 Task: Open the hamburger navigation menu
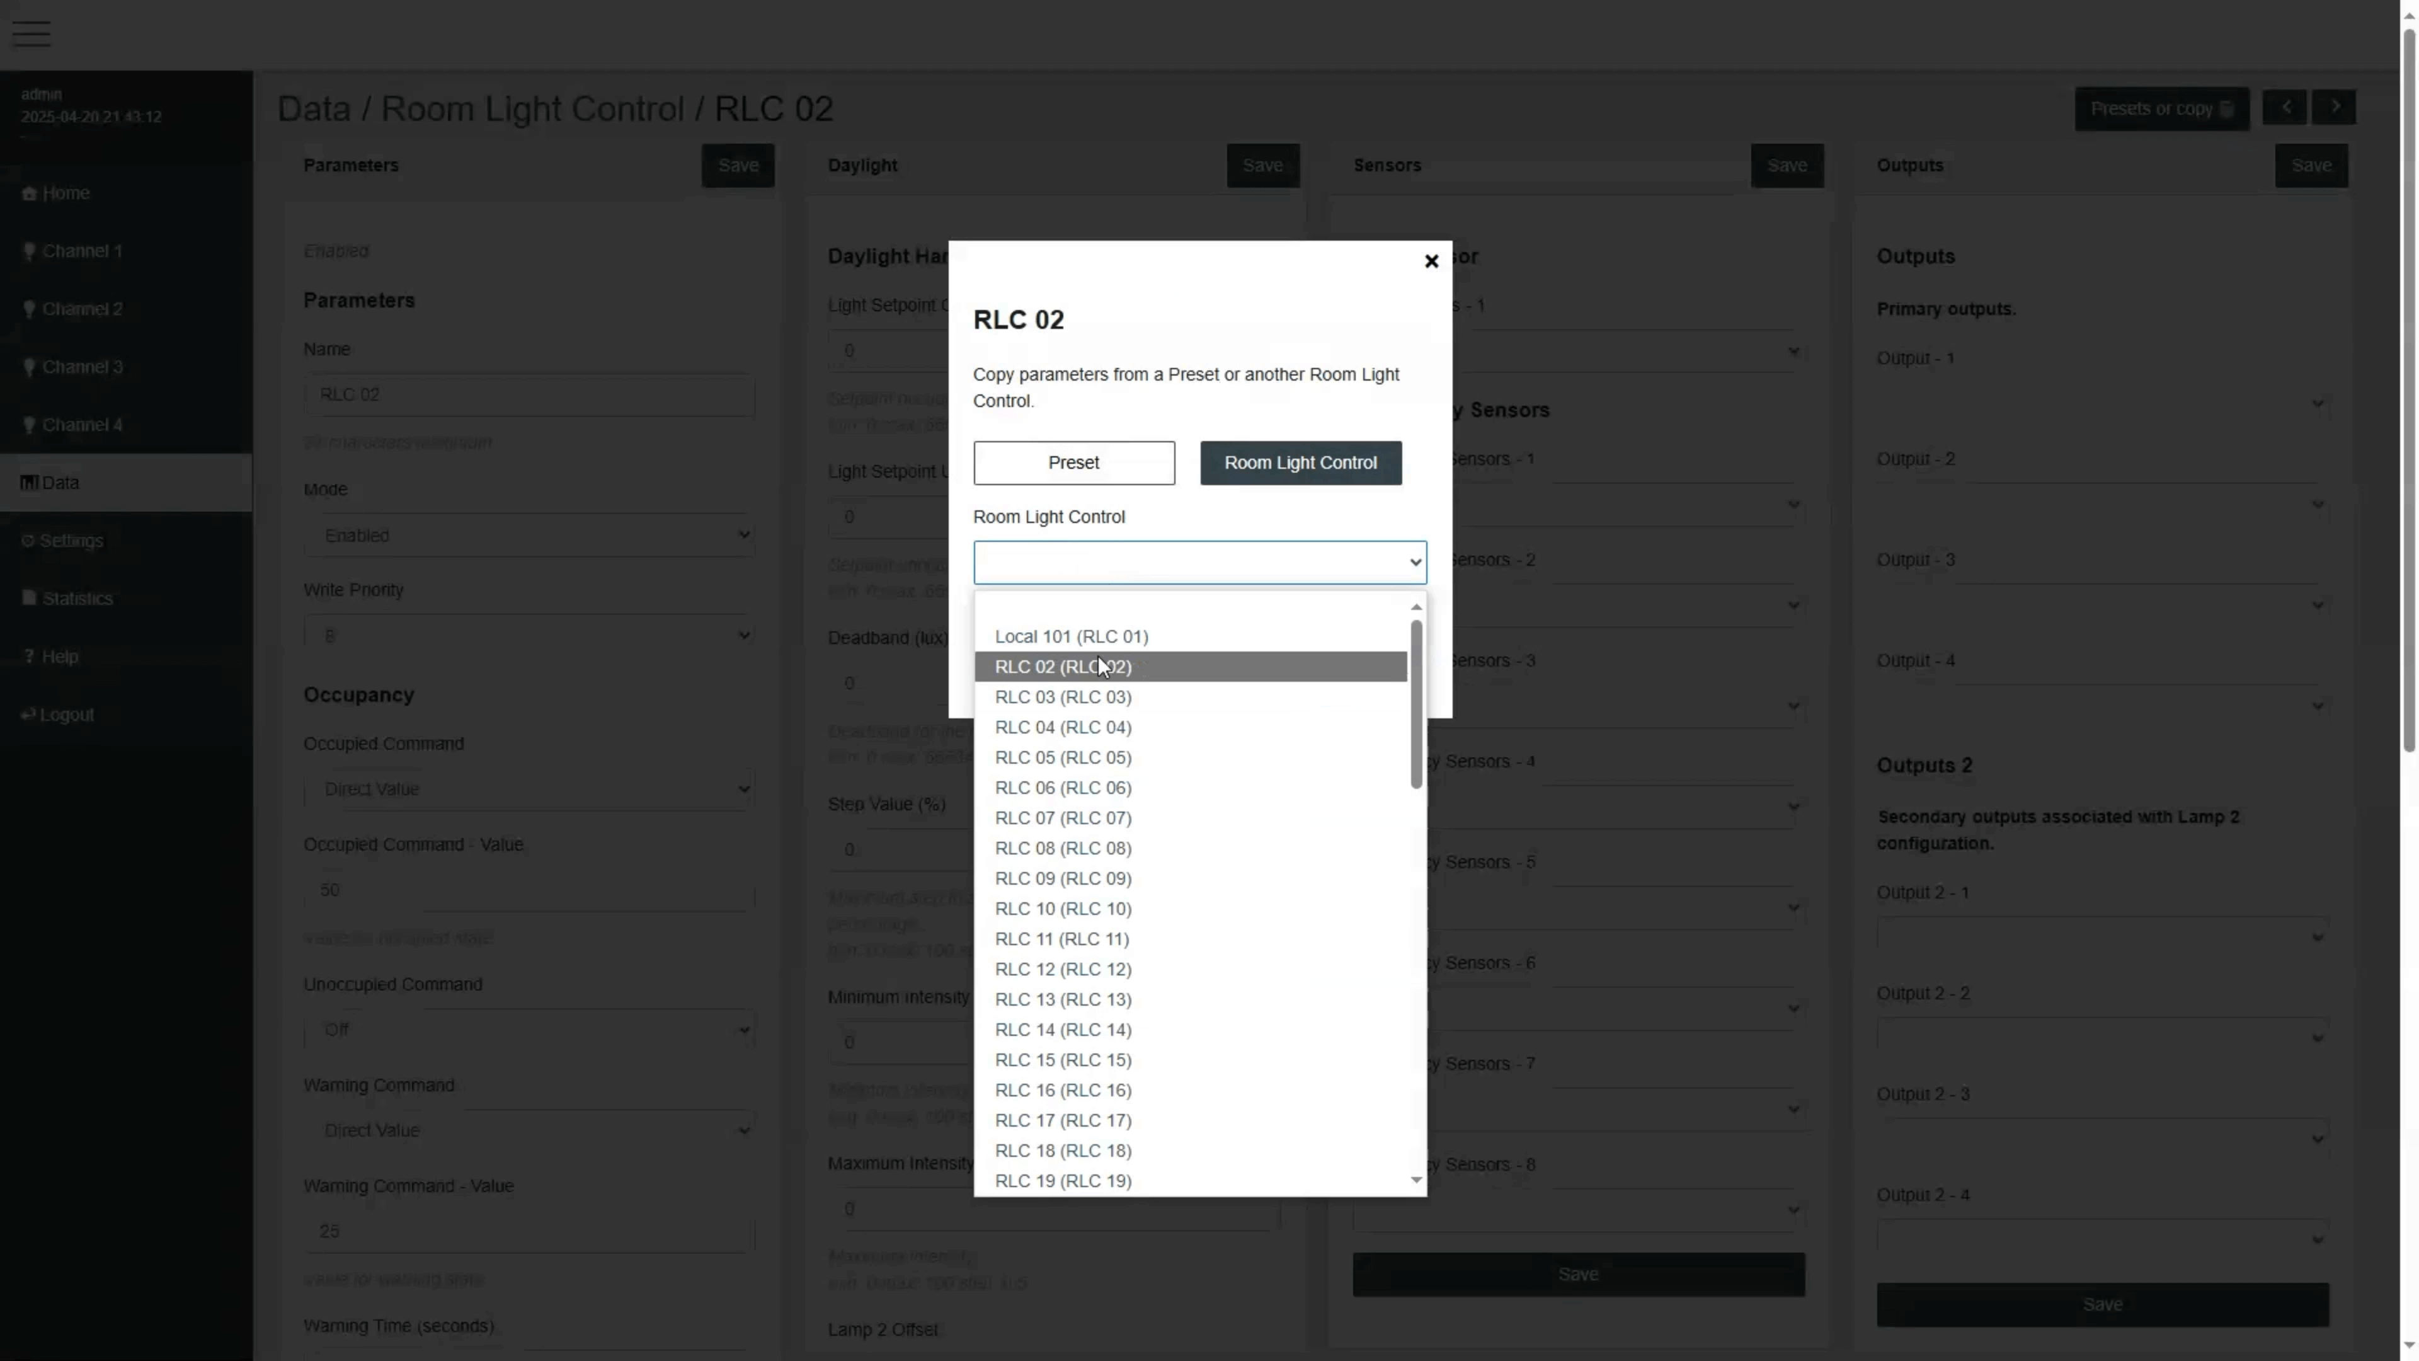coord(32,34)
